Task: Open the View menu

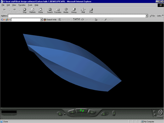Action: click(14, 5)
